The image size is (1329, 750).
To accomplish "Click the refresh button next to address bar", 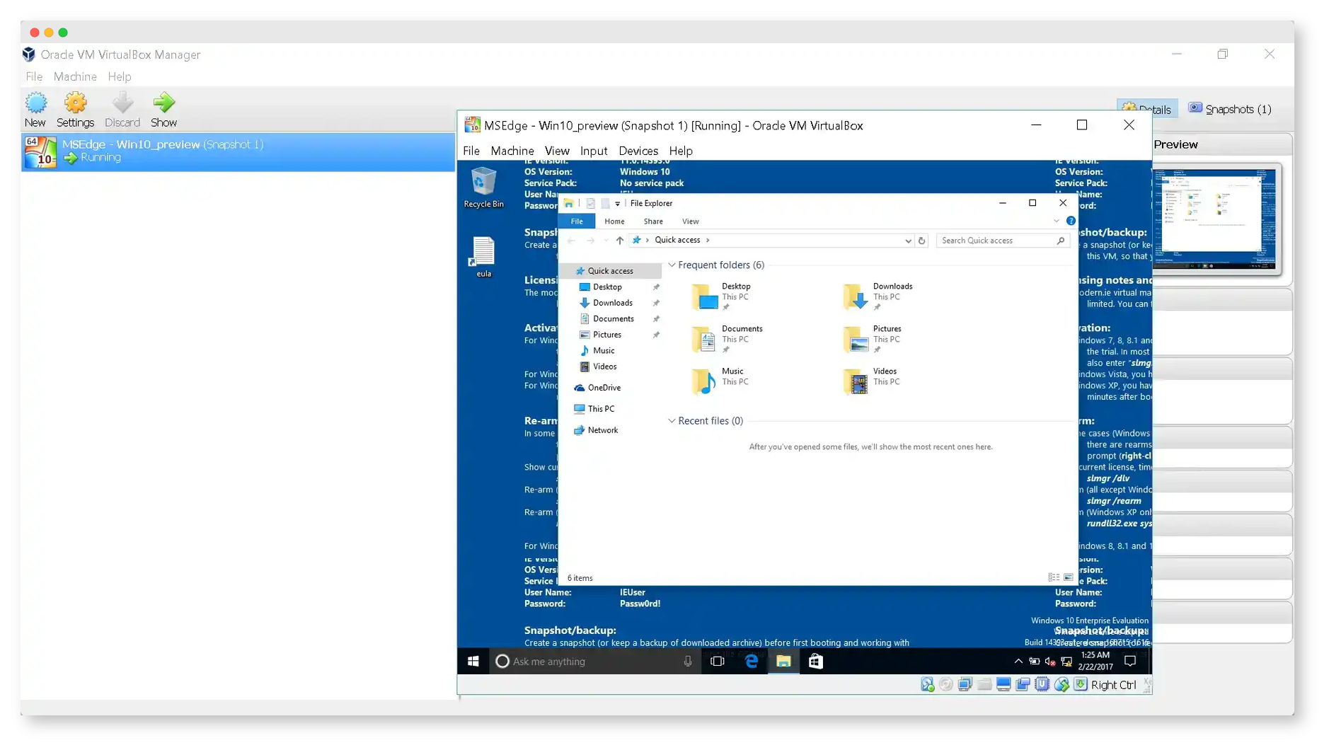I will (921, 241).
